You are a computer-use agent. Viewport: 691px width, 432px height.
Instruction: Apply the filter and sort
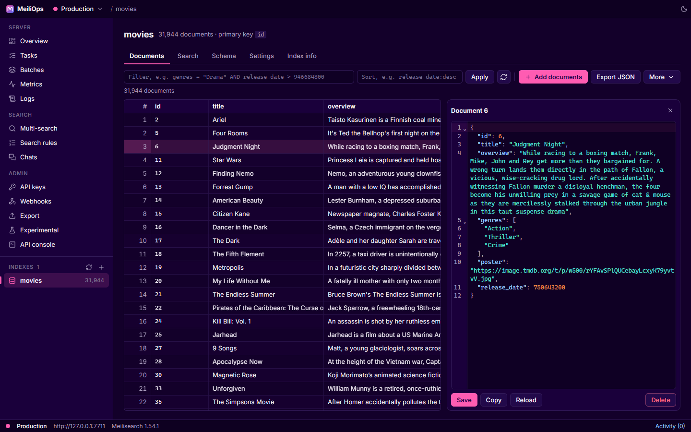[x=480, y=77]
